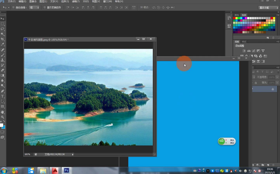Create new swatch from foreground color
This screenshot has width=280, height=174.
[x=268, y=38]
